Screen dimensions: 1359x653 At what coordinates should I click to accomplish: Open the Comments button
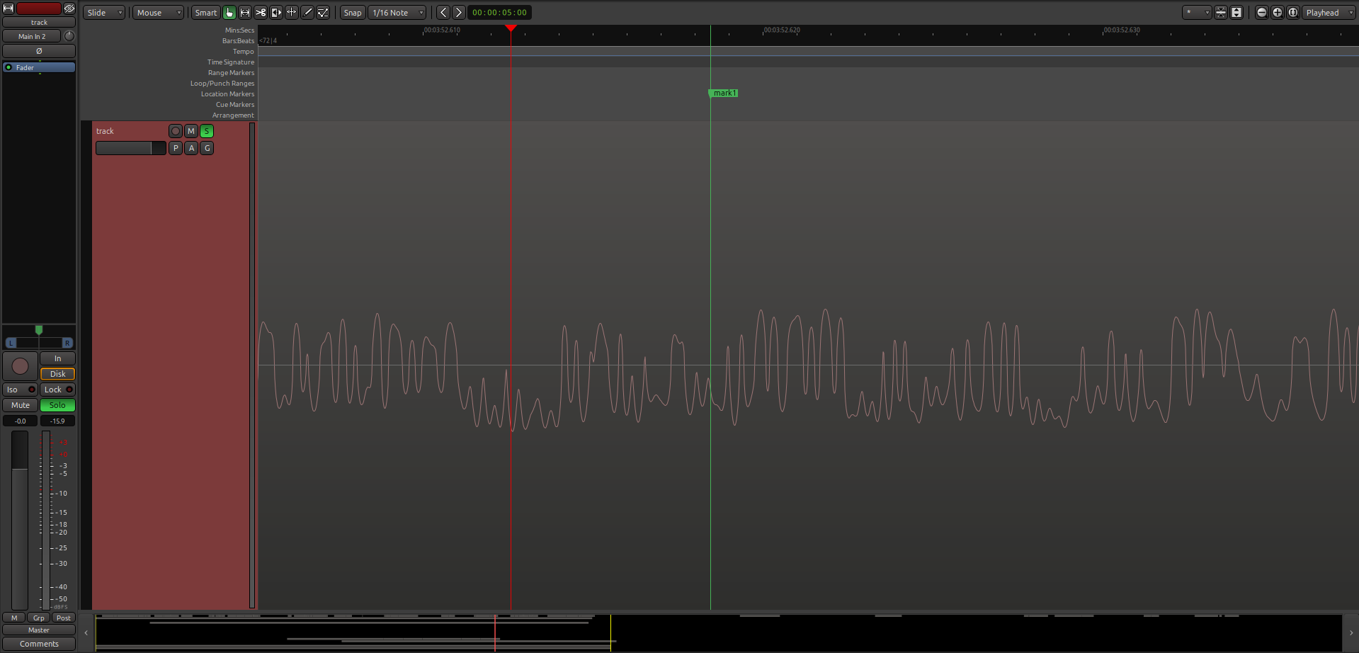point(39,644)
